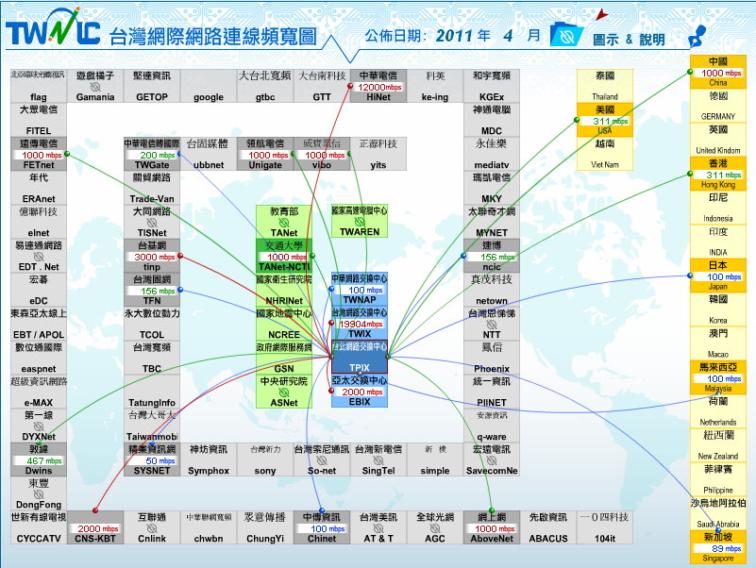Click the TWNIC logo
The height and width of the screenshot is (568, 756).
tap(53, 27)
